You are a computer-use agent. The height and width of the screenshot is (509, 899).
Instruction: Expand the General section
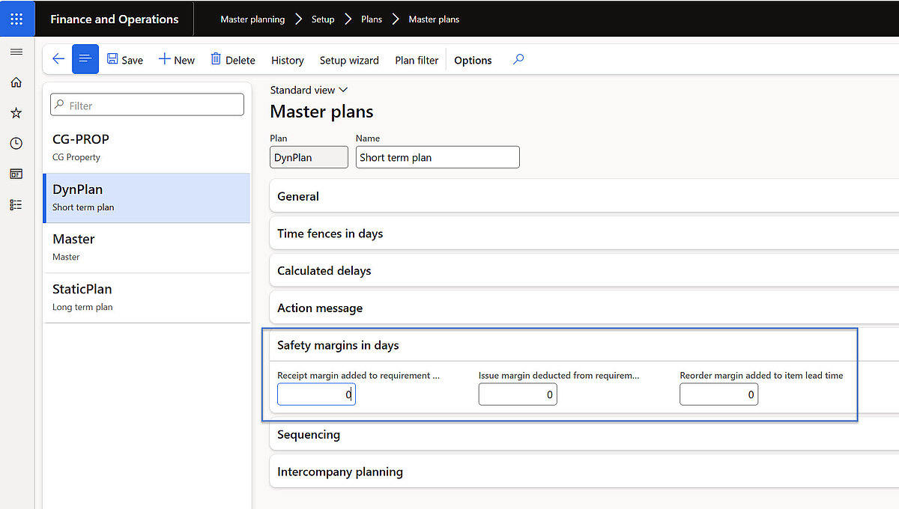pos(297,195)
